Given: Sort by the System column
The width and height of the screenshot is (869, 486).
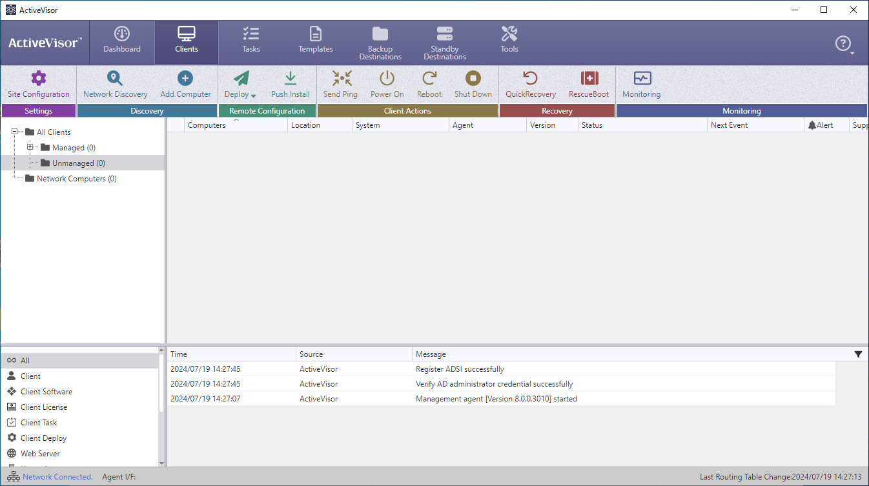Looking at the screenshot, I should (x=401, y=125).
